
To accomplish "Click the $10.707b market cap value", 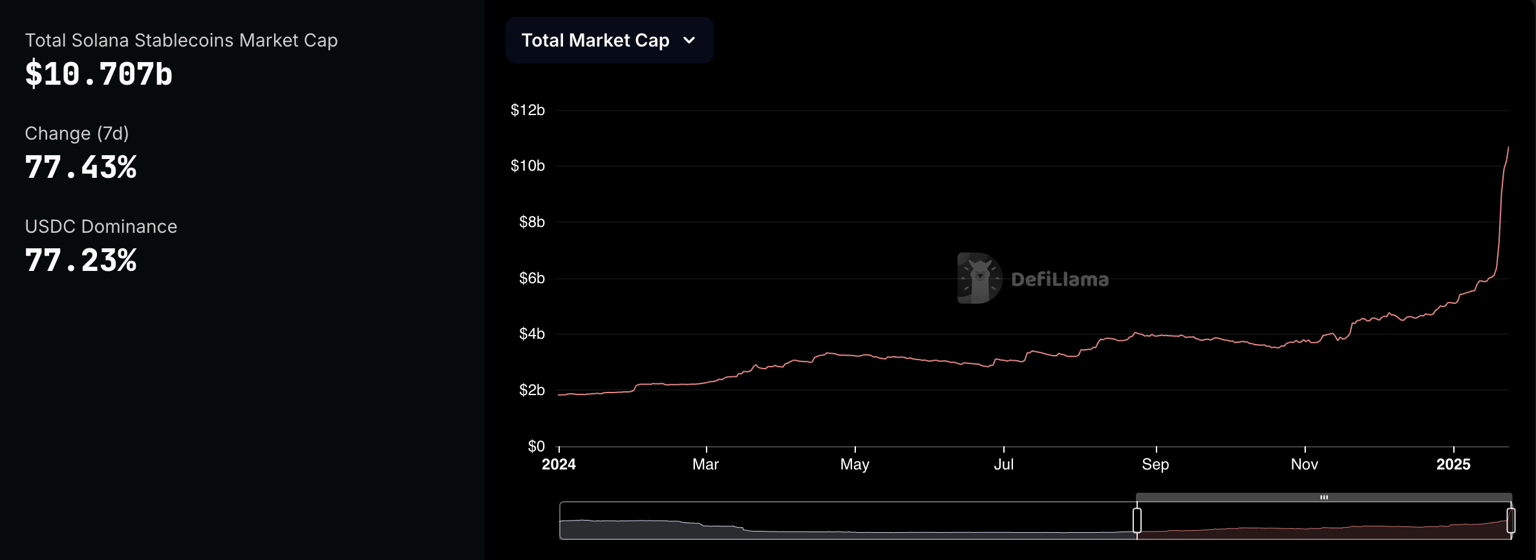I will click(x=98, y=74).
